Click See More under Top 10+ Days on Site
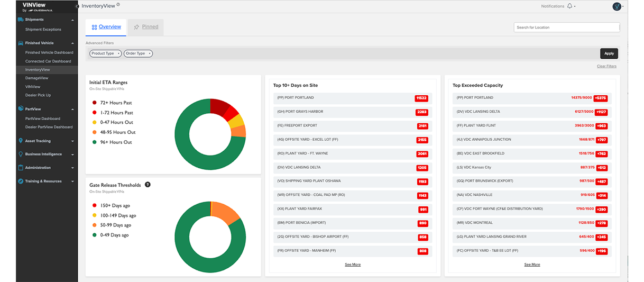Screen dimensions: 644x282 click(353, 265)
